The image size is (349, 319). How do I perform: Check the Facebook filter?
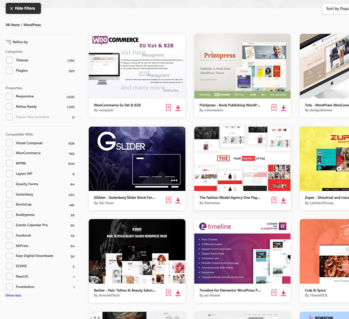tap(9, 235)
